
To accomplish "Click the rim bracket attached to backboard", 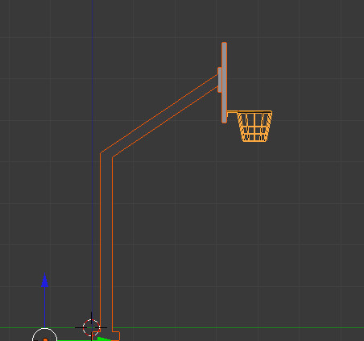I will coord(232,113).
